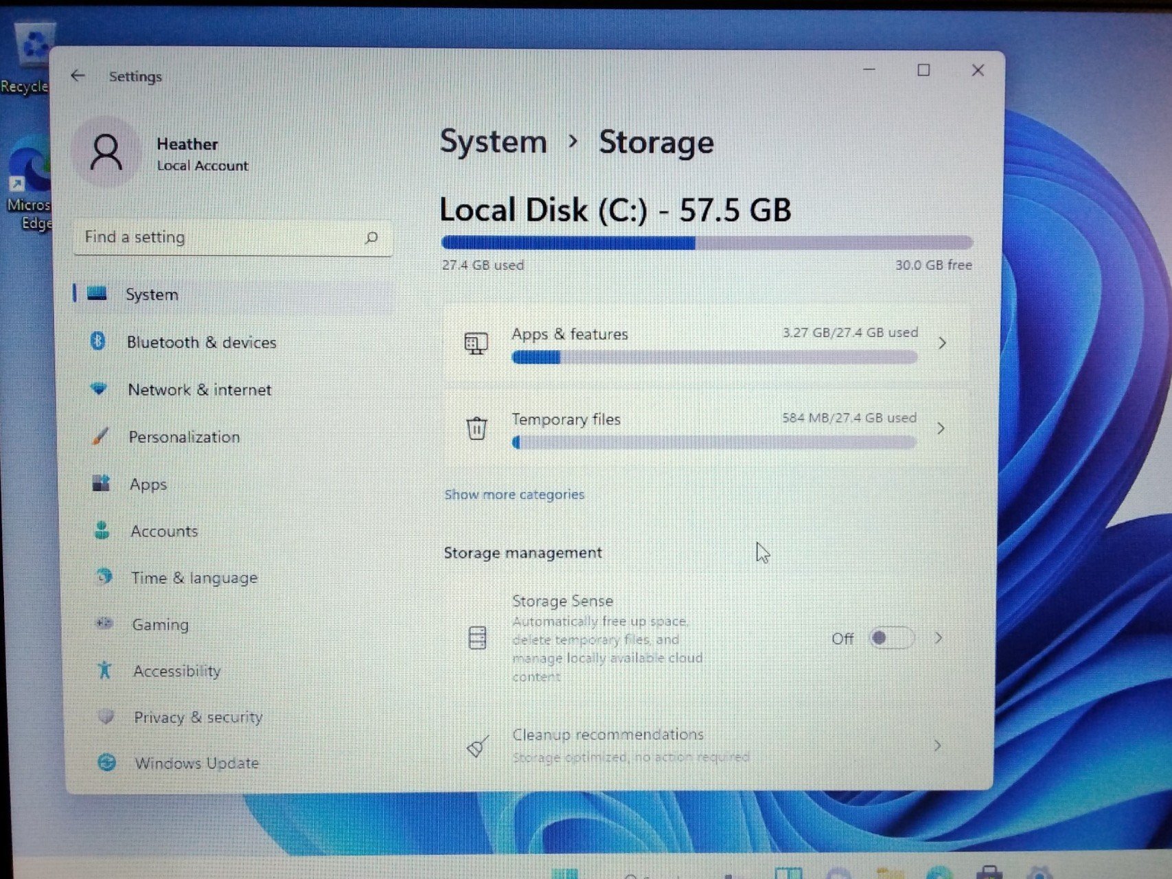Click the Apps & features usage bar
The width and height of the screenshot is (1172, 879).
[x=715, y=357]
